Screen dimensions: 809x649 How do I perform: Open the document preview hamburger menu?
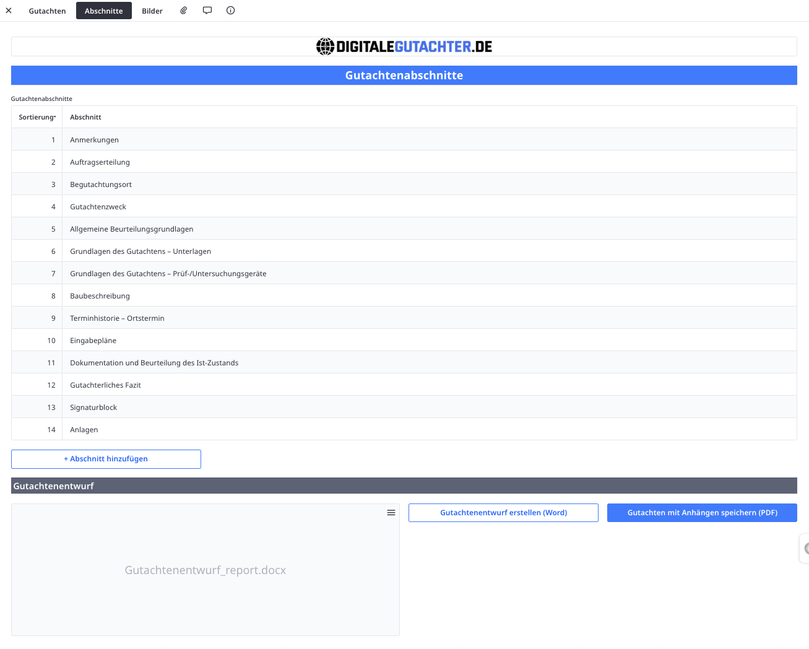[391, 513]
